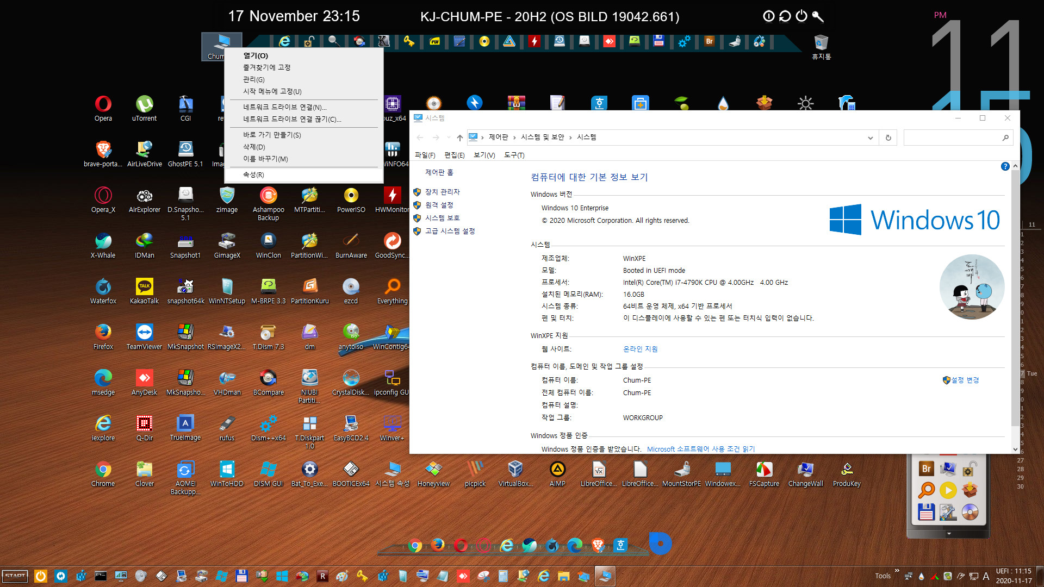Launch CrystalDisk desktop shortcut
Image resolution: width=1044 pixels, height=587 pixels.
[351, 382]
